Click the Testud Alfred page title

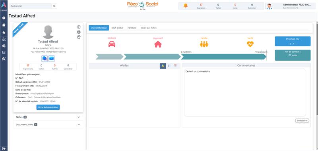pyautogui.click(x=22, y=16)
